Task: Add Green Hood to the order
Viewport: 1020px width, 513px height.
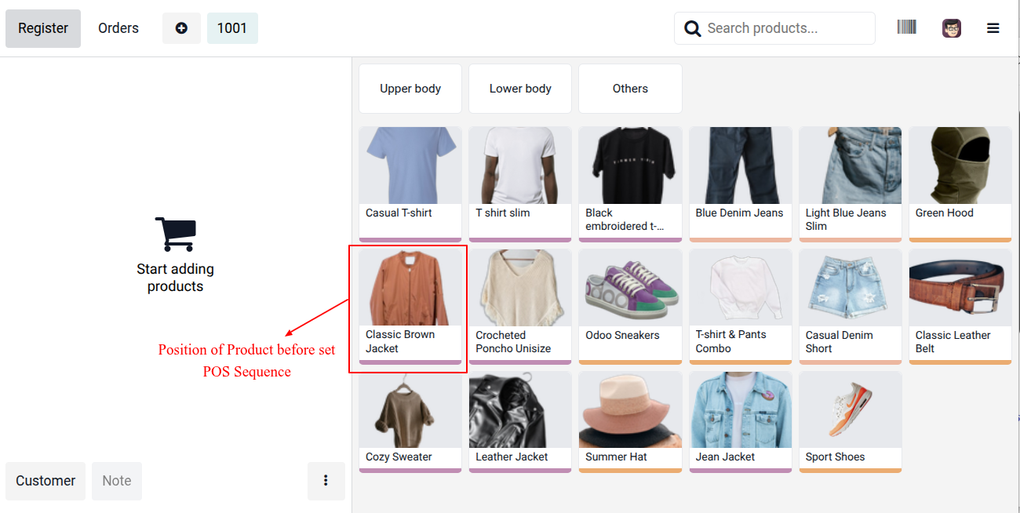Action: [x=960, y=184]
